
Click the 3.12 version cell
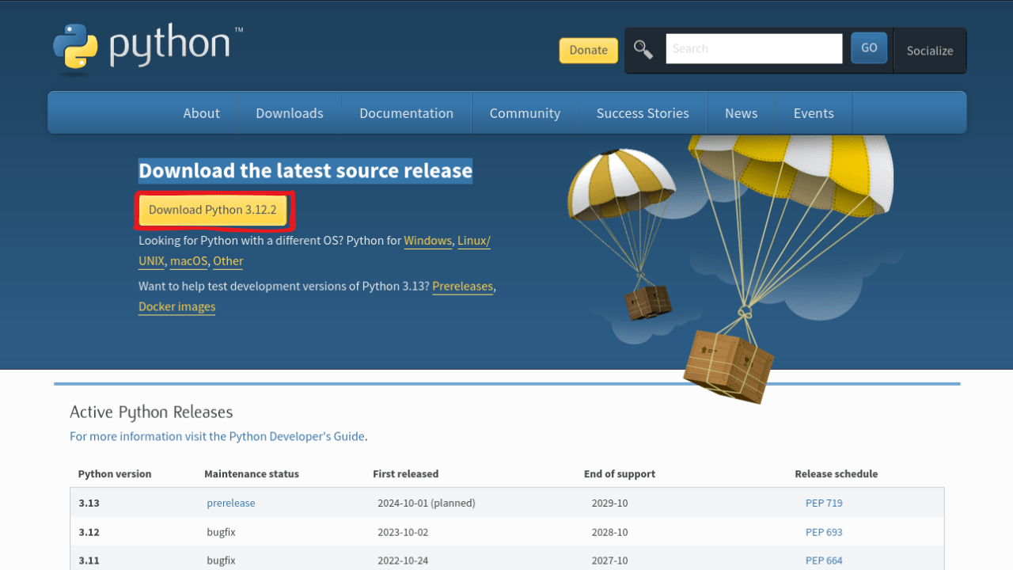[89, 532]
